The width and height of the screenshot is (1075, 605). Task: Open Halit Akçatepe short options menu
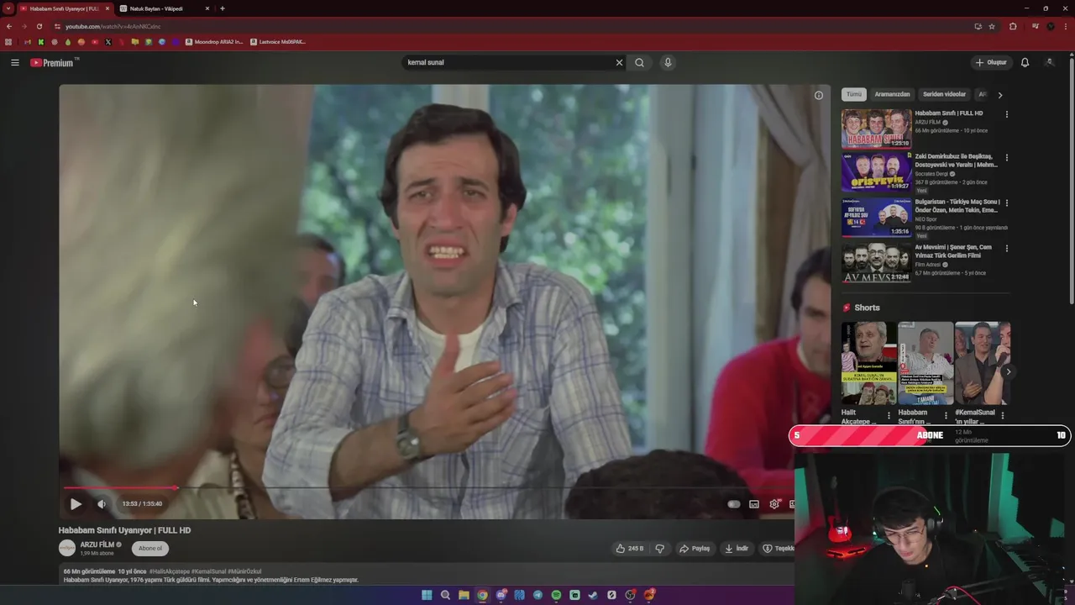tap(889, 416)
